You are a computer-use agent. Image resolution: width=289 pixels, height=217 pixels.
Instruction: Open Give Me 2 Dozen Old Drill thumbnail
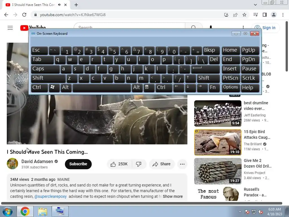tap(218, 171)
